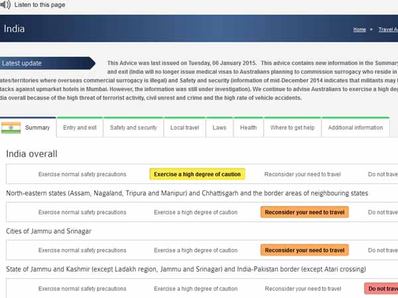Viewport: 398px width, 298px height.
Task: Click orange Reconsider badge for Jammu and Srinagar cities
Action: pyautogui.click(x=304, y=250)
